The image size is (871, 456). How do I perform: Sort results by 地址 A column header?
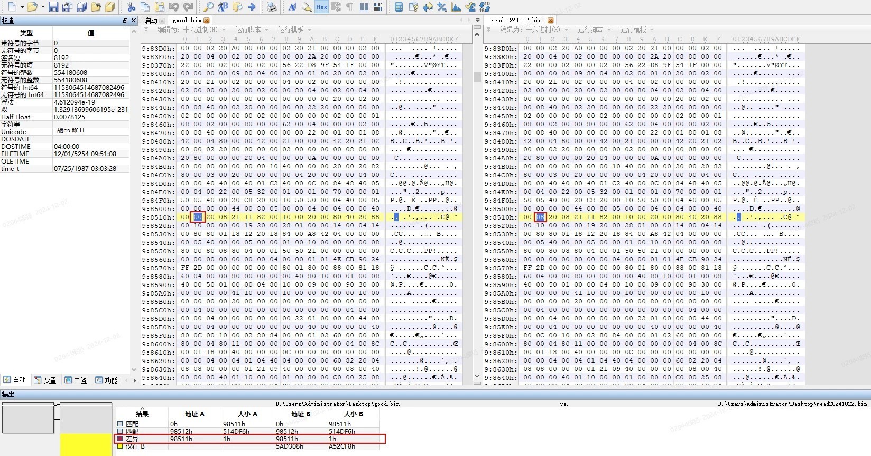[194, 414]
